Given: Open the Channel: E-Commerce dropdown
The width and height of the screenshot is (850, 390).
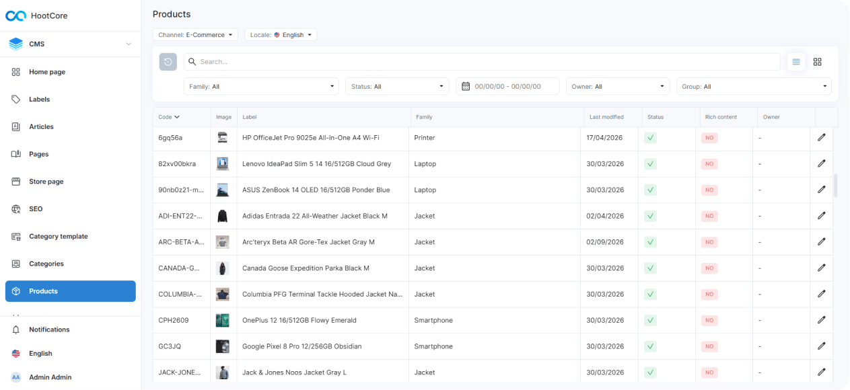Looking at the screenshot, I should pyautogui.click(x=195, y=35).
